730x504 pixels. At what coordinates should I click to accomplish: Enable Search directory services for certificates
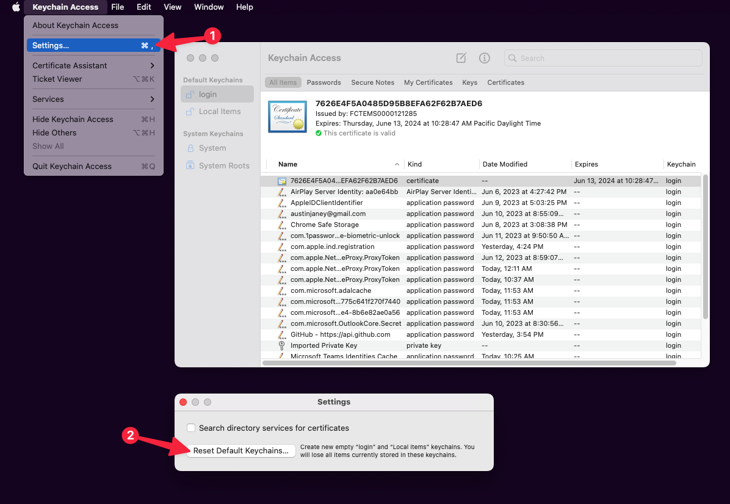pyautogui.click(x=192, y=428)
